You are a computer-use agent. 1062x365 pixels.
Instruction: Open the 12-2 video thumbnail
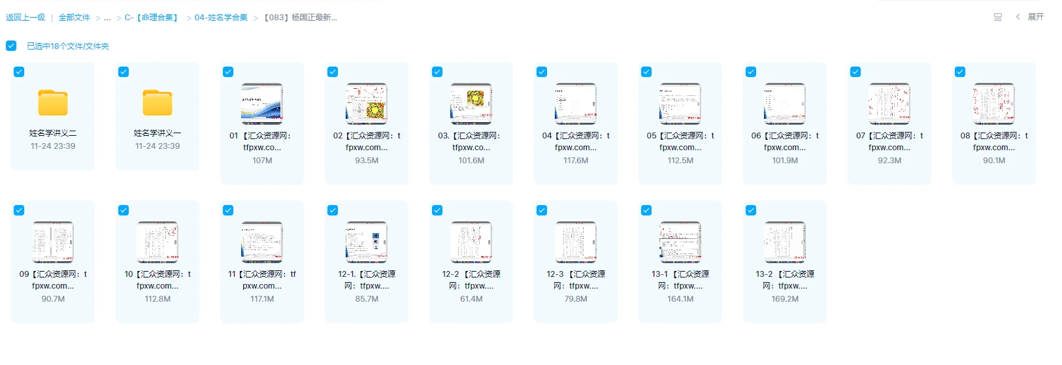coord(471,242)
